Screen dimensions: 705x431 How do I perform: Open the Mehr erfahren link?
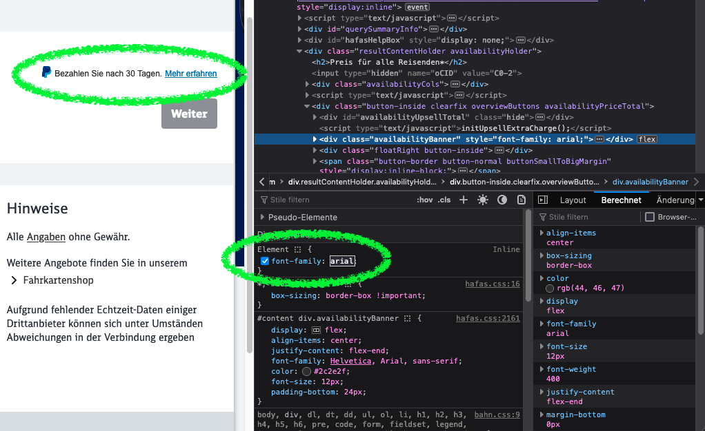(x=190, y=73)
